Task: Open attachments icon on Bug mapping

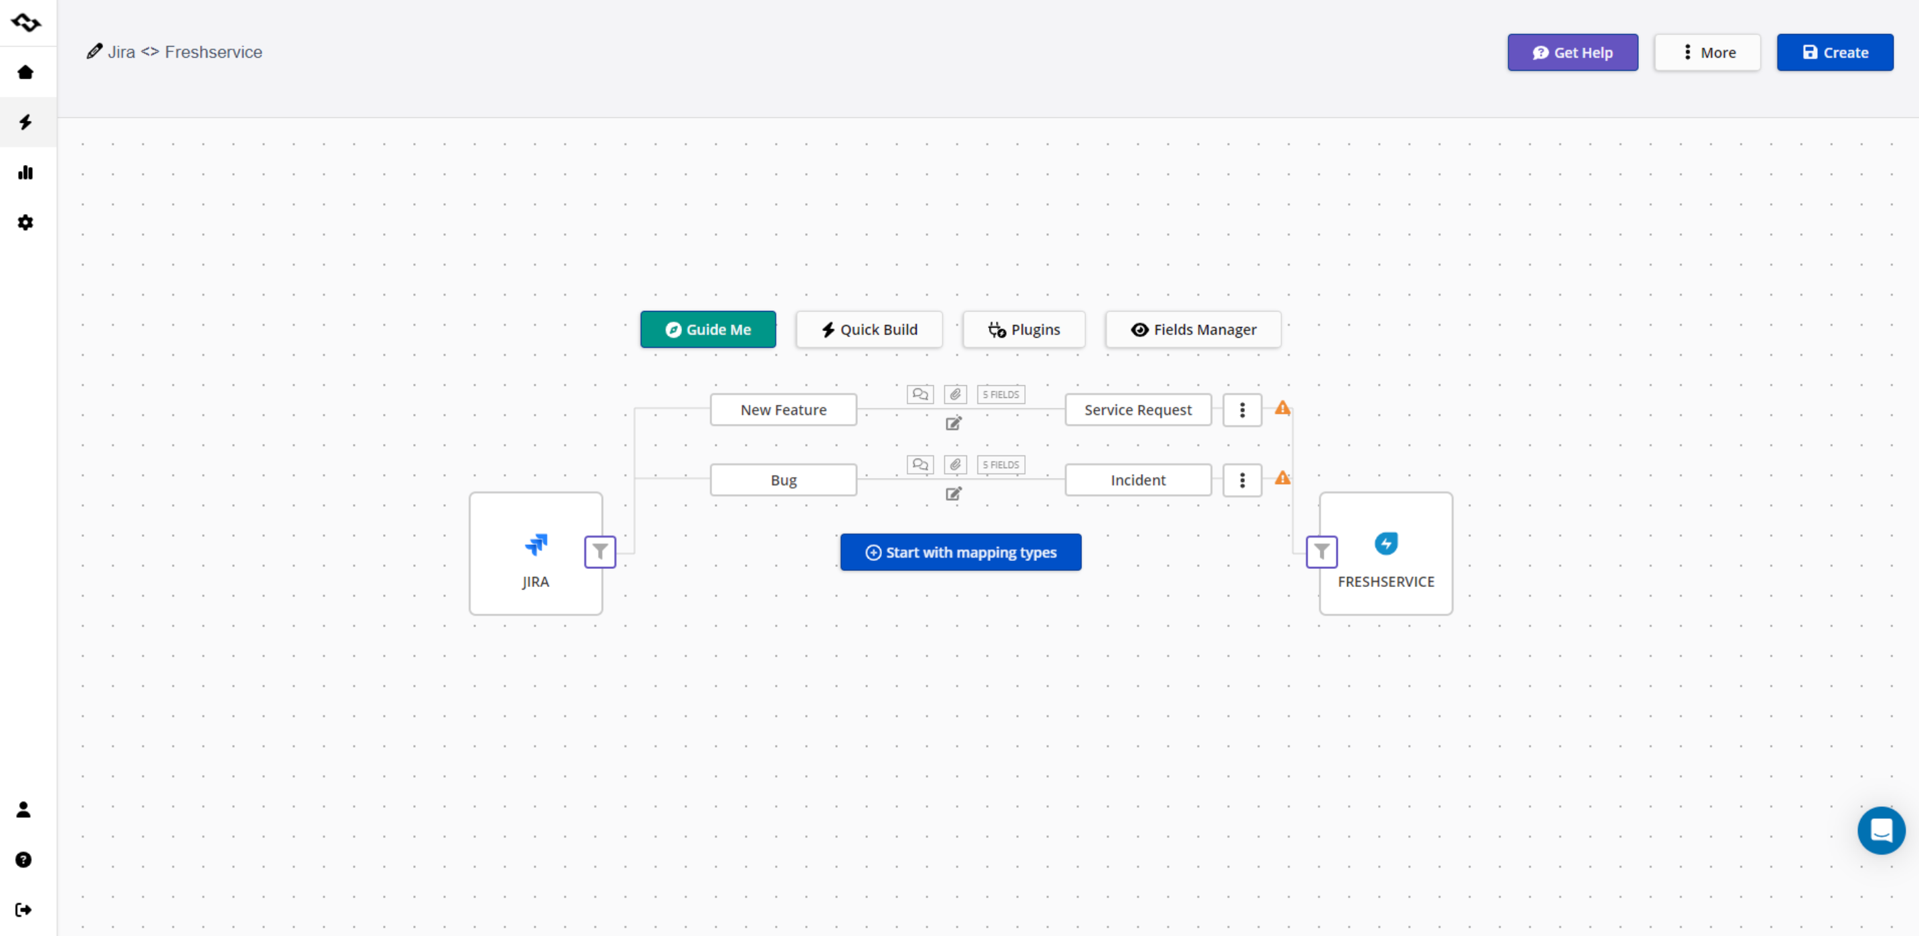Action: coord(955,465)
